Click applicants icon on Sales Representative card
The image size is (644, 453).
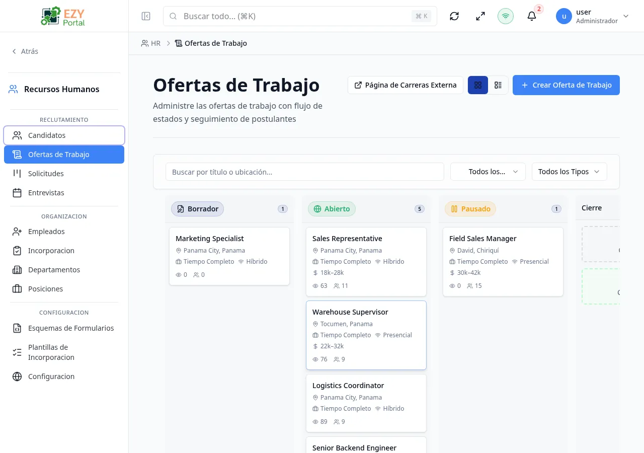click(x=337, y=286)
